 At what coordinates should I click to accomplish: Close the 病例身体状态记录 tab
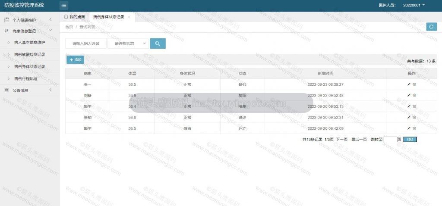(x=129, y=17)
